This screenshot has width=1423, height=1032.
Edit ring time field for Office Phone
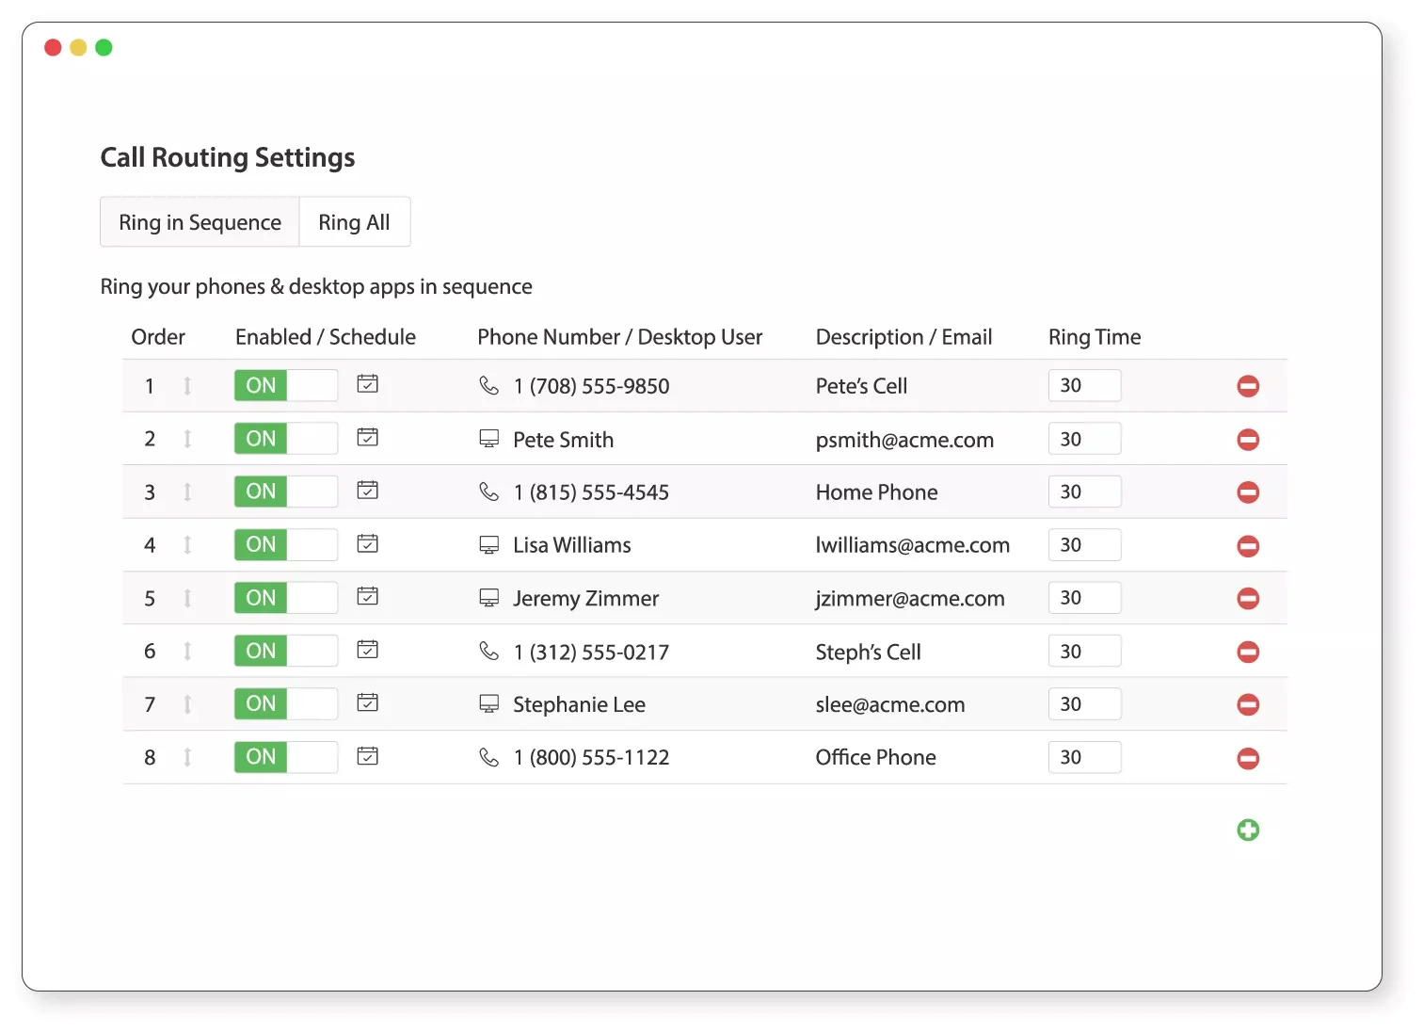pos(1084,757)
